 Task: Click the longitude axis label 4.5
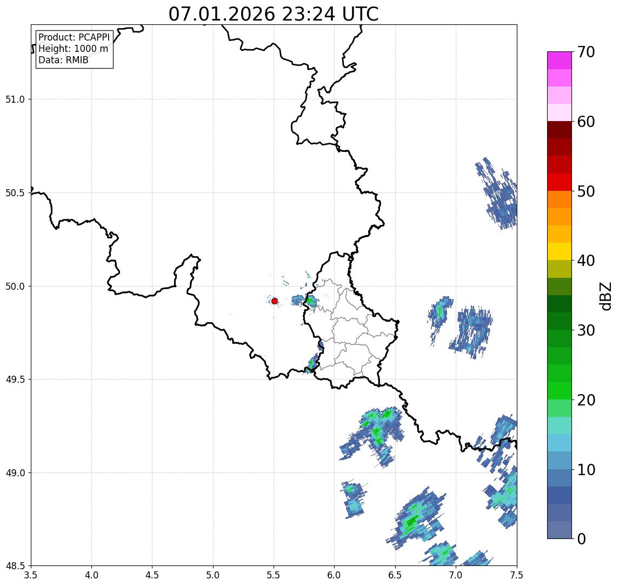(x=152, y=575)
